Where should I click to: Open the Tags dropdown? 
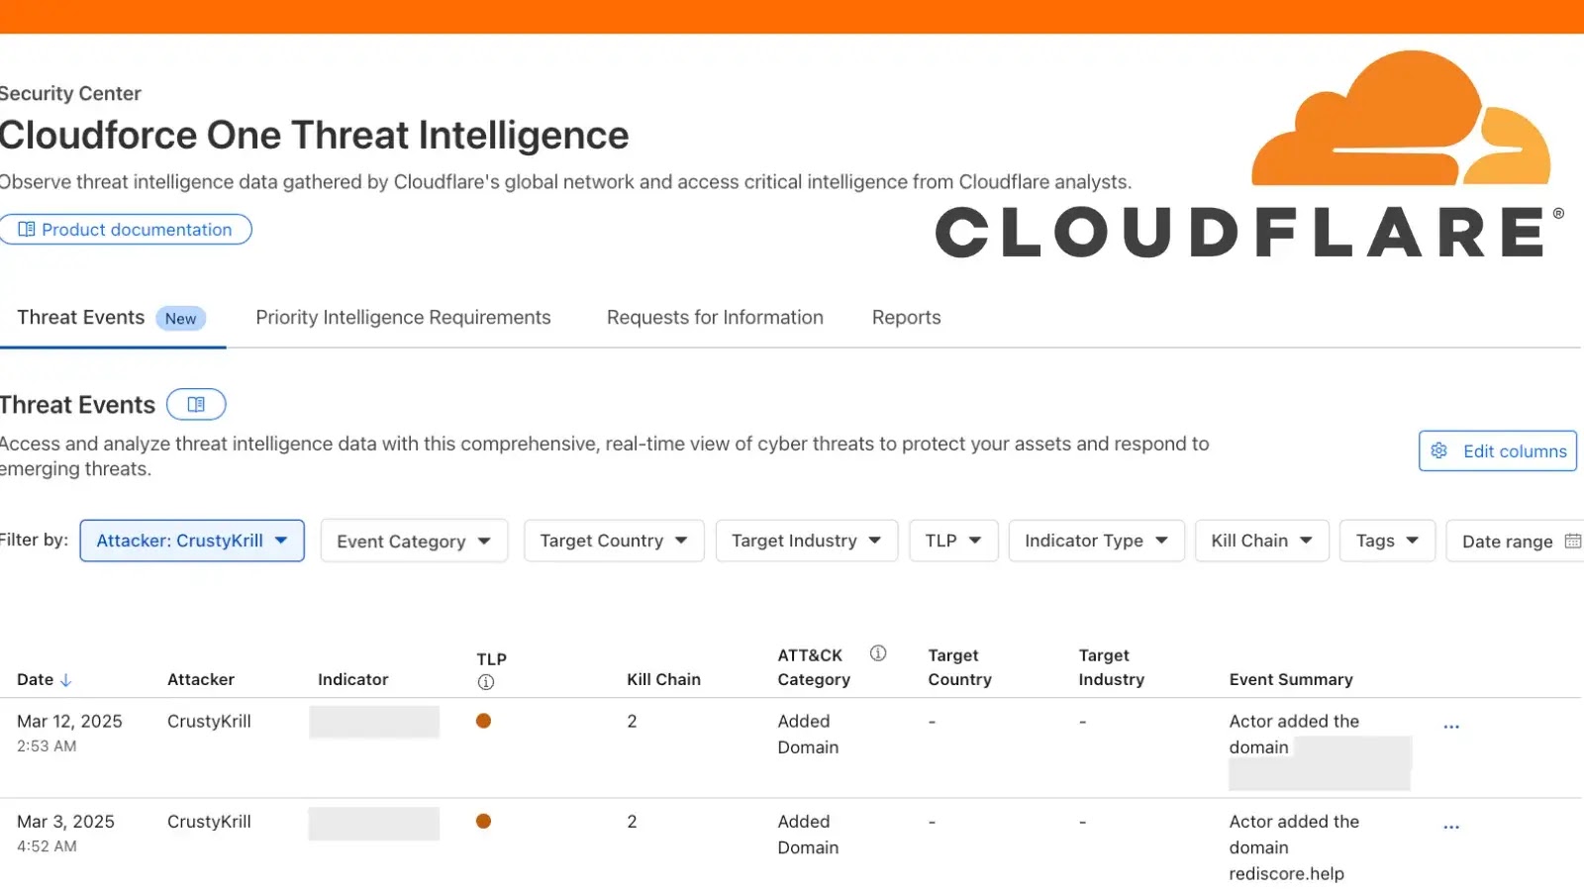click(x=1386, y=541)
